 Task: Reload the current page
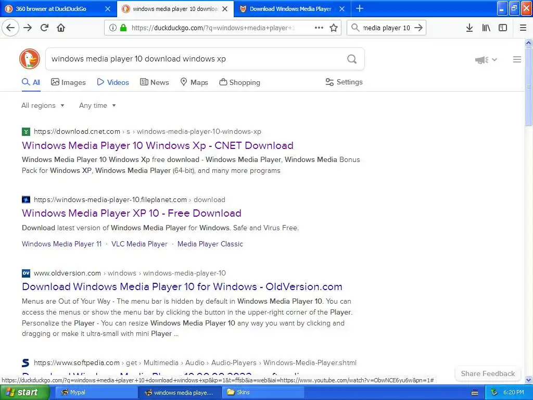click(44, 28)
